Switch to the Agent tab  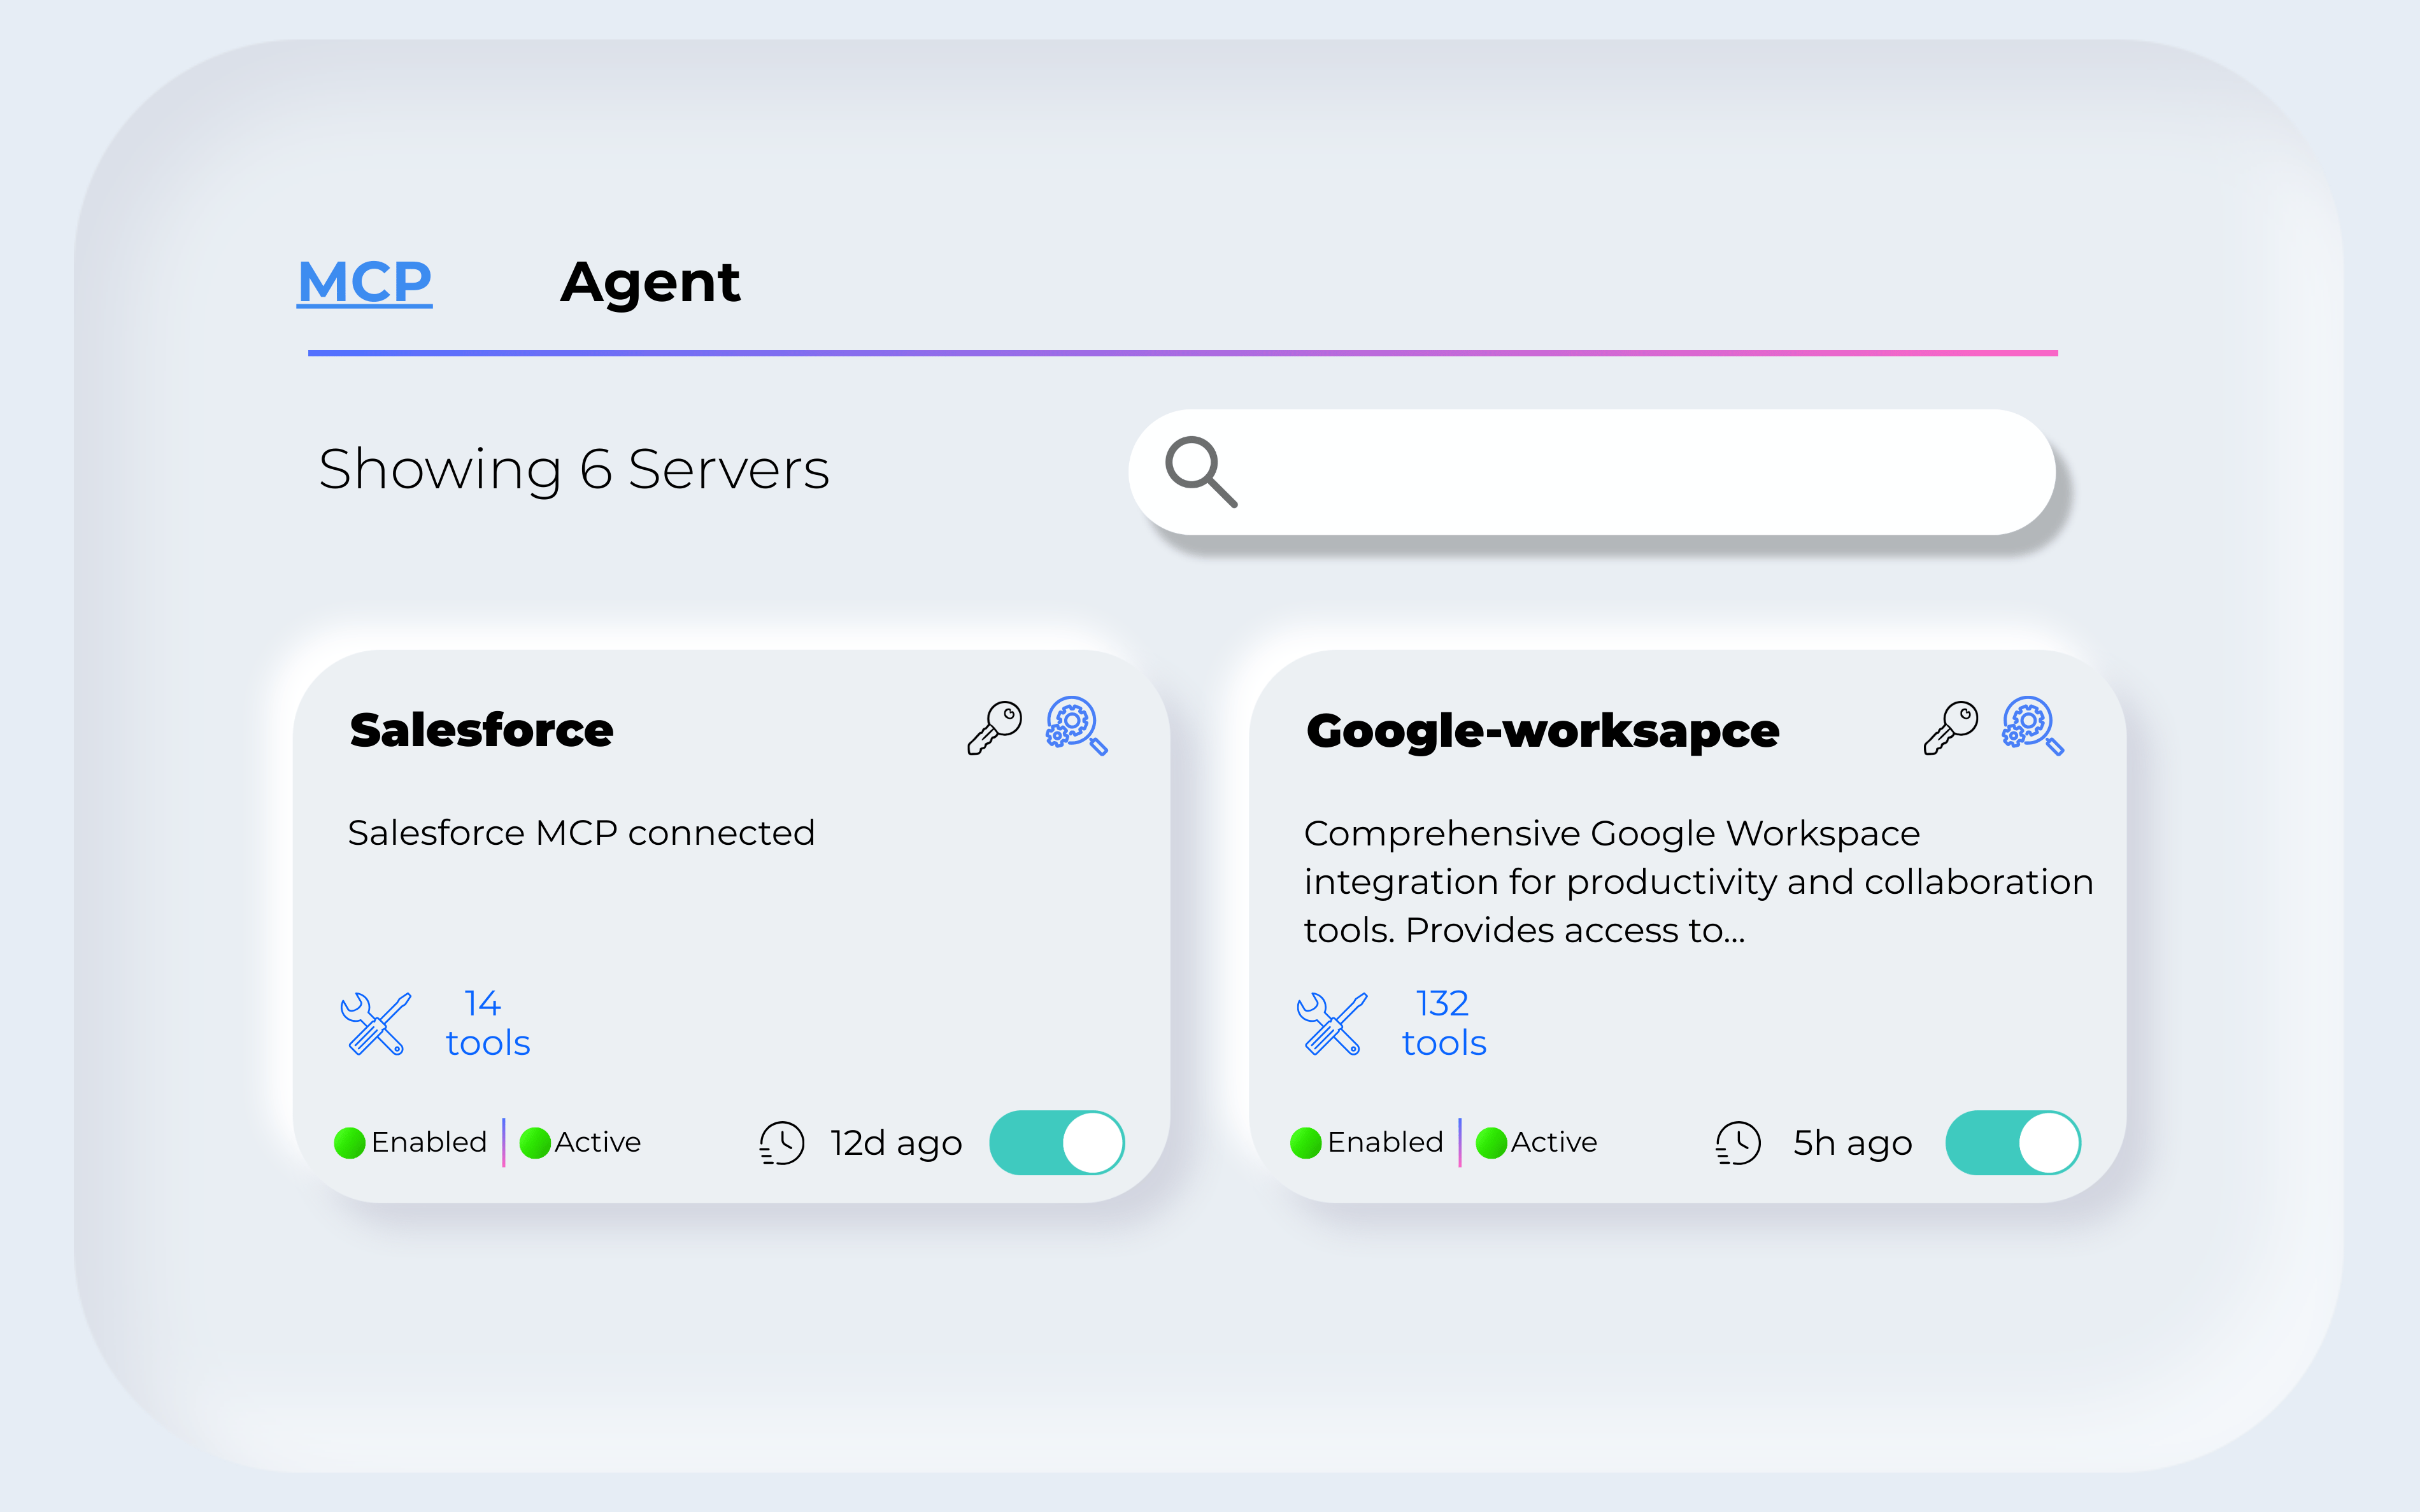651,283
